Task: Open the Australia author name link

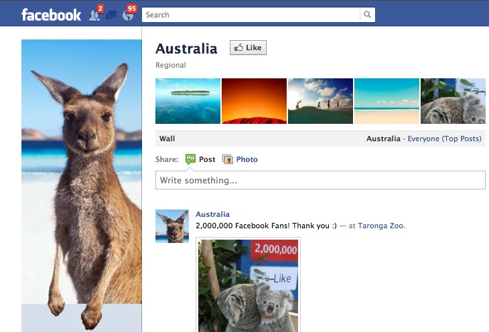Action: (x=213, y=214)
